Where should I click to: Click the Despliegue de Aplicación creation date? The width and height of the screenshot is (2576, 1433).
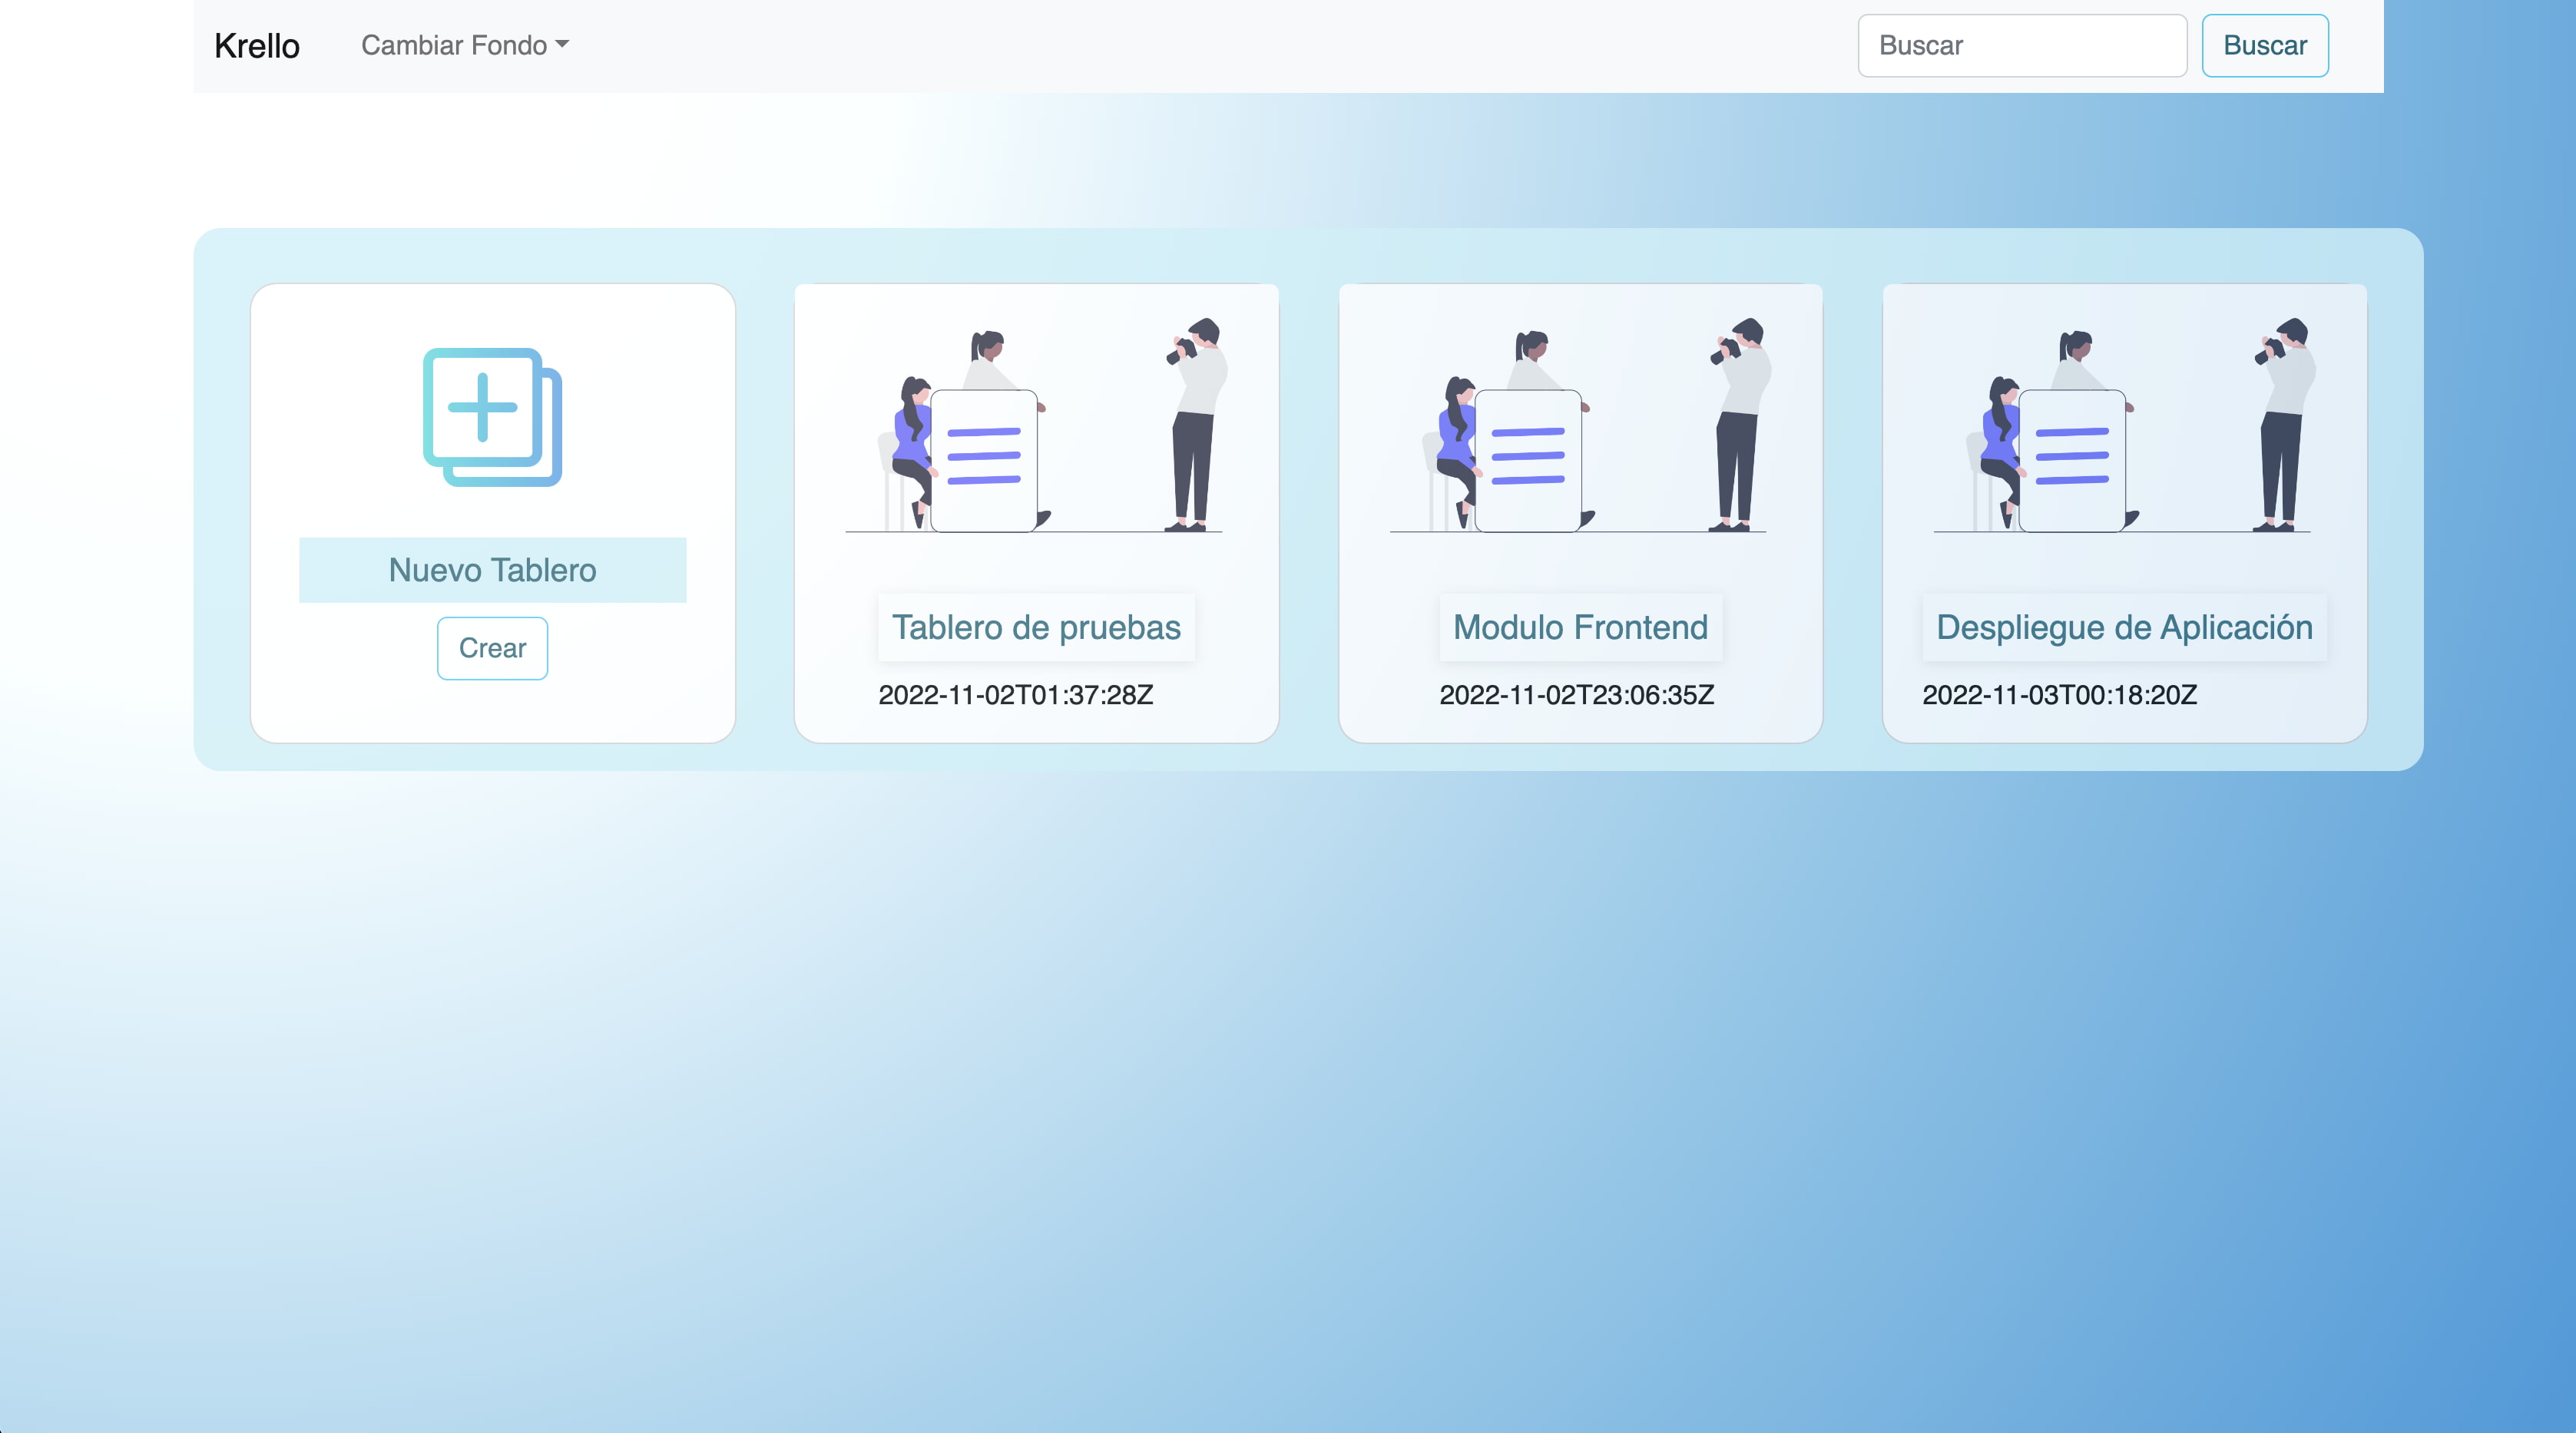tap(2059, 695)
